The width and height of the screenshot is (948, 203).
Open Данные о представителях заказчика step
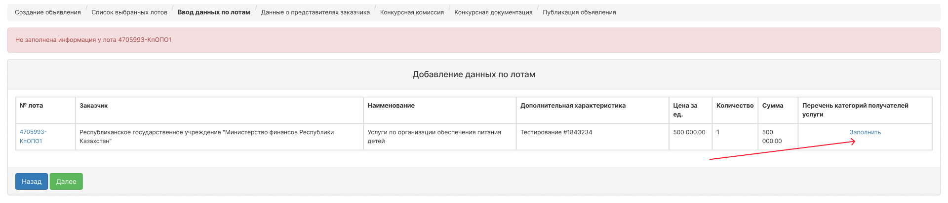(316, 12)
